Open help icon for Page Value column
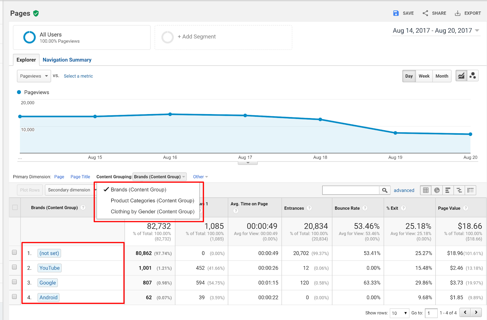Viewport: 487px width, 320px height. point(465,208)
